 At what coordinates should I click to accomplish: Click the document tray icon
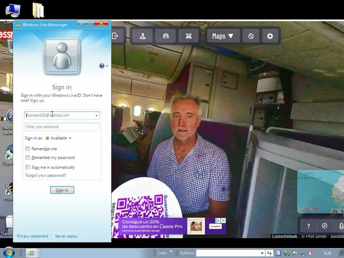[x=278, y=253]
